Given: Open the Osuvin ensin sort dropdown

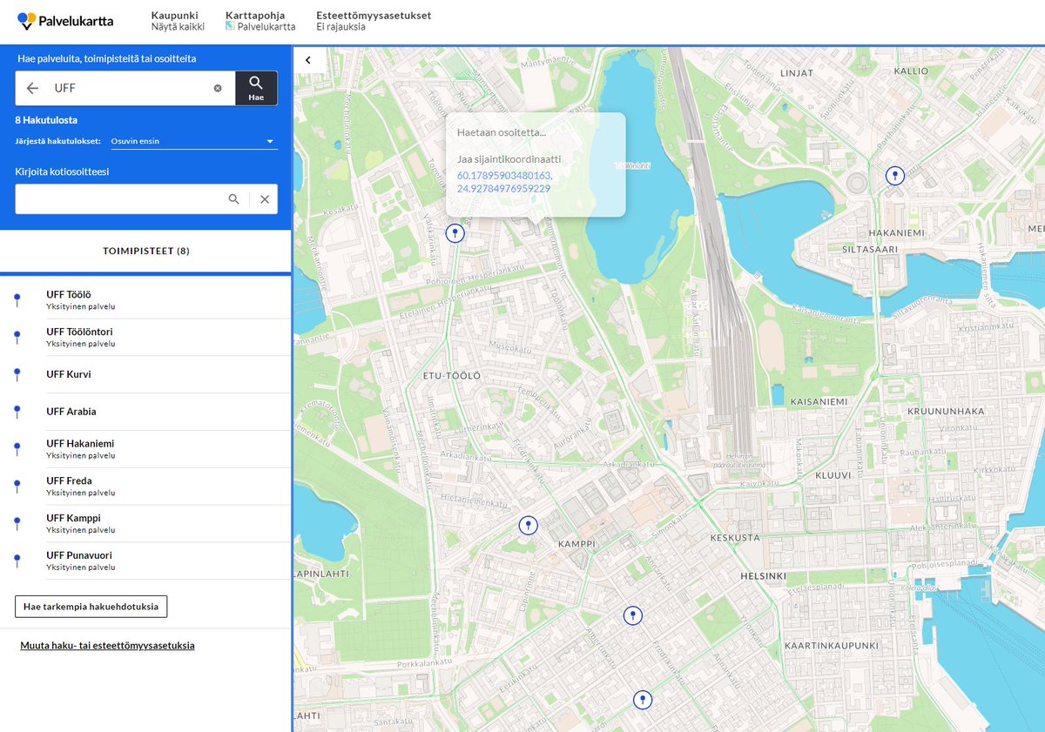Looking at the screenshot, I should coord(193,141).
